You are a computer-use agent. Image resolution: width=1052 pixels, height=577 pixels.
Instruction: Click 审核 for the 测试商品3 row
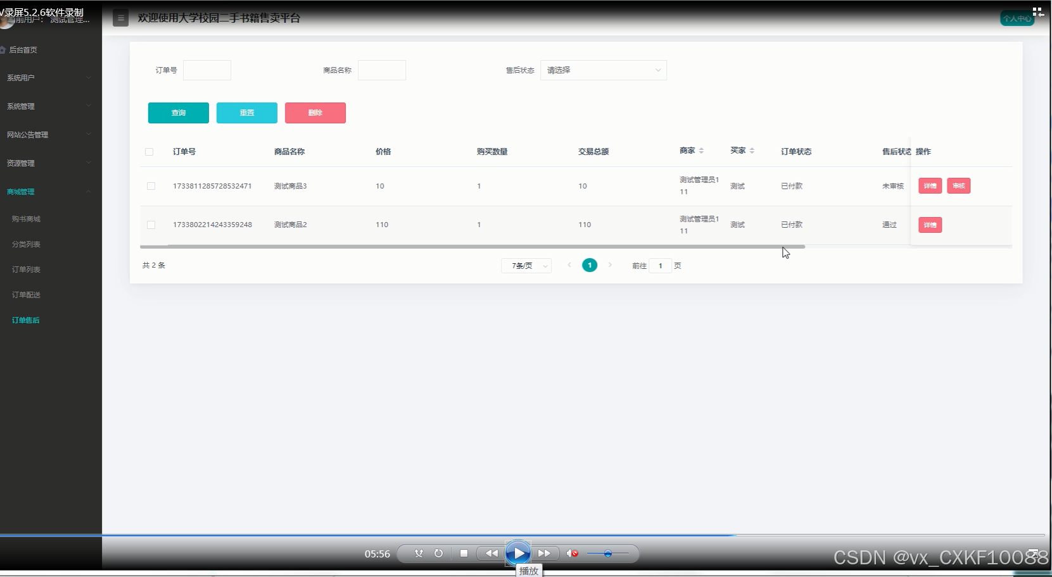pyautogui.click(x=959, y=186)
